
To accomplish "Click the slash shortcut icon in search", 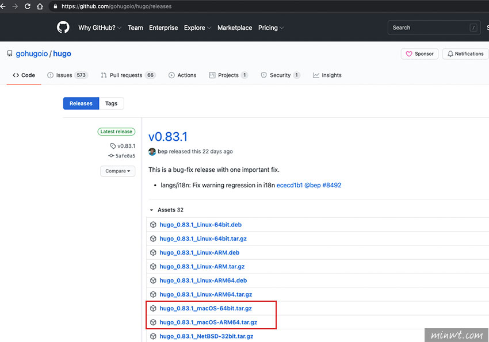I will click(x=473, y=28).
